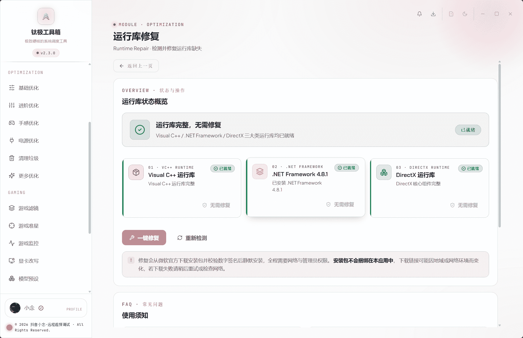
Task: Click the DirectX runtime cubes icon
Action: tap(384, 172)
